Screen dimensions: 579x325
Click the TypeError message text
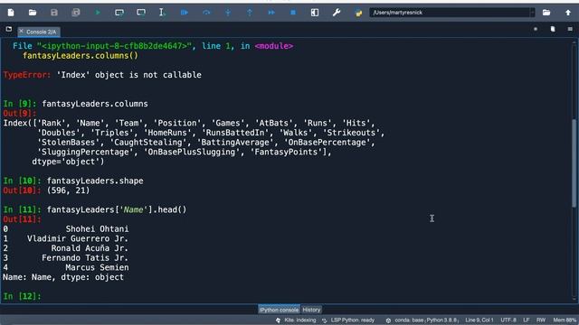[102, 75]
